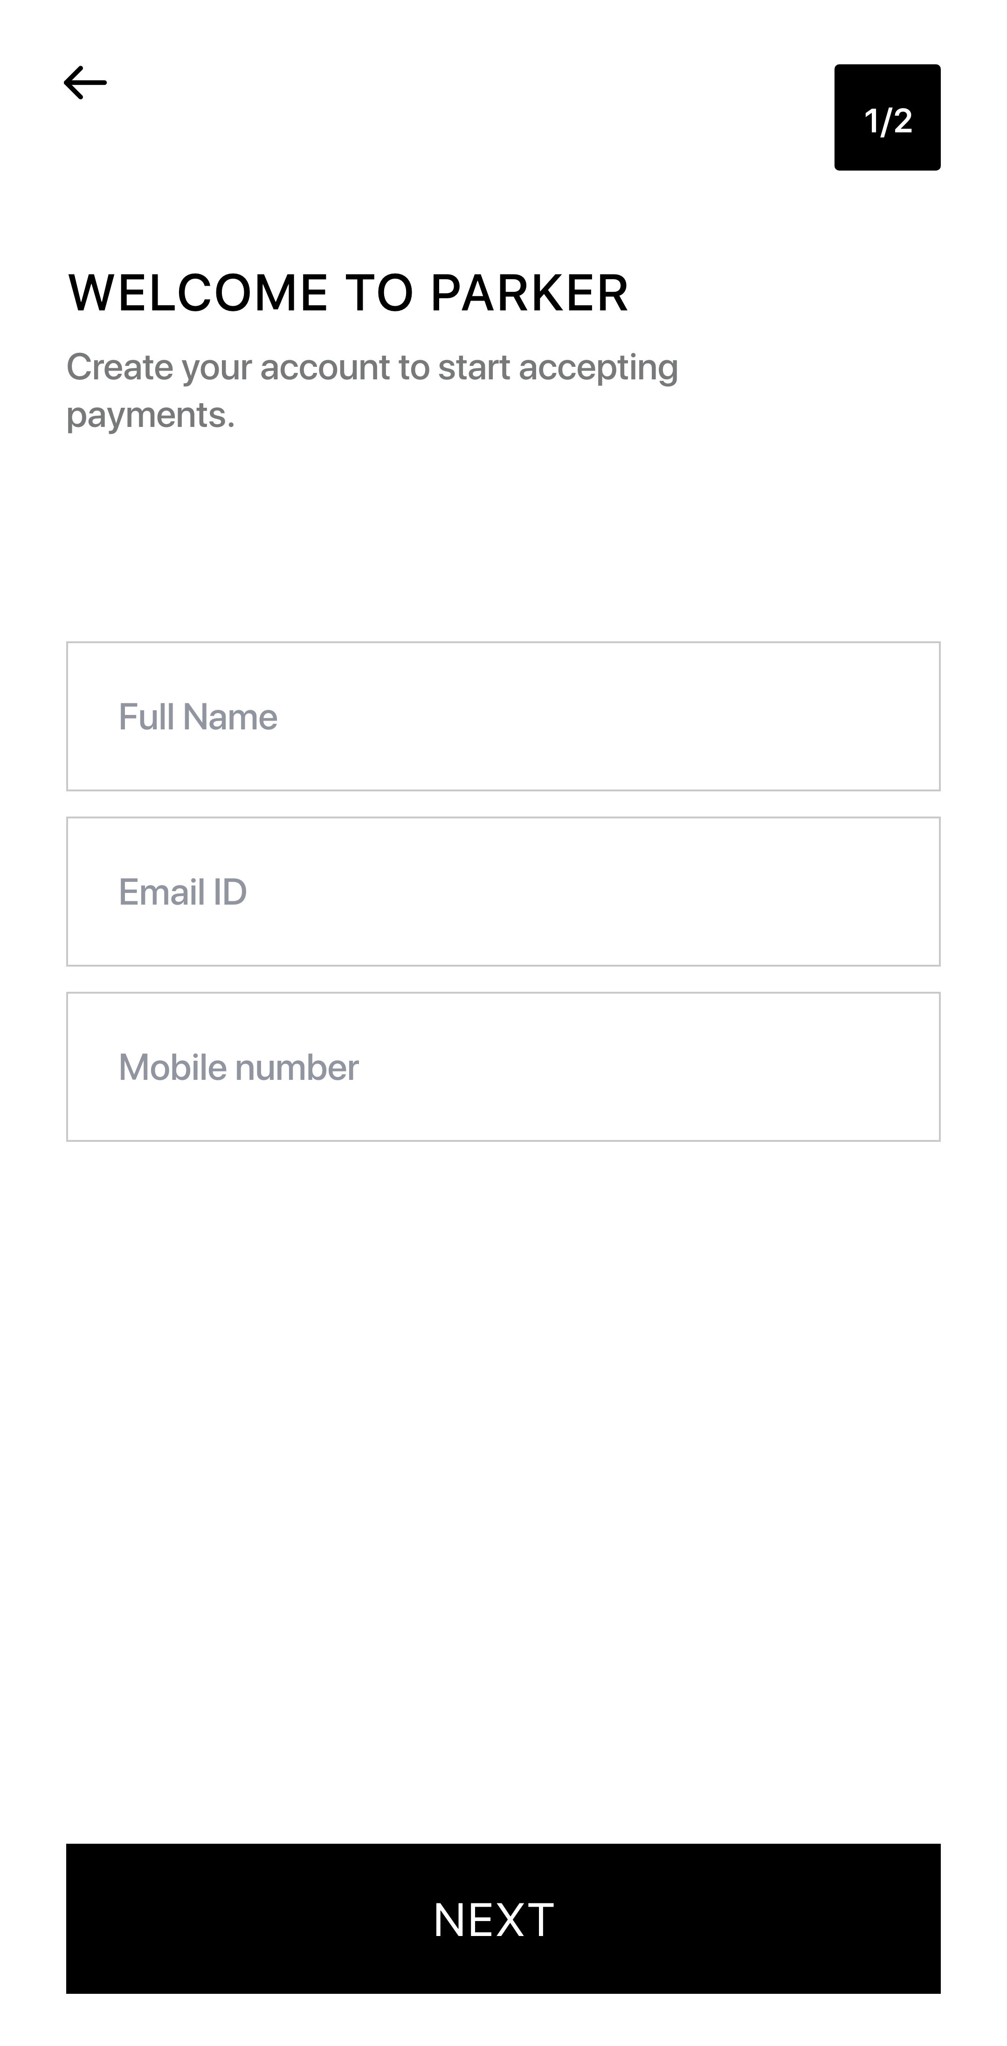The width and height of the screenshot is (1007, 2046).
Task: Click the Full Name placeholder text
Action: click(x=198, y=716)
